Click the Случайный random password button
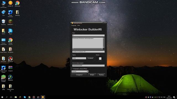The image size is (177, 99). [x=90, y=58]
